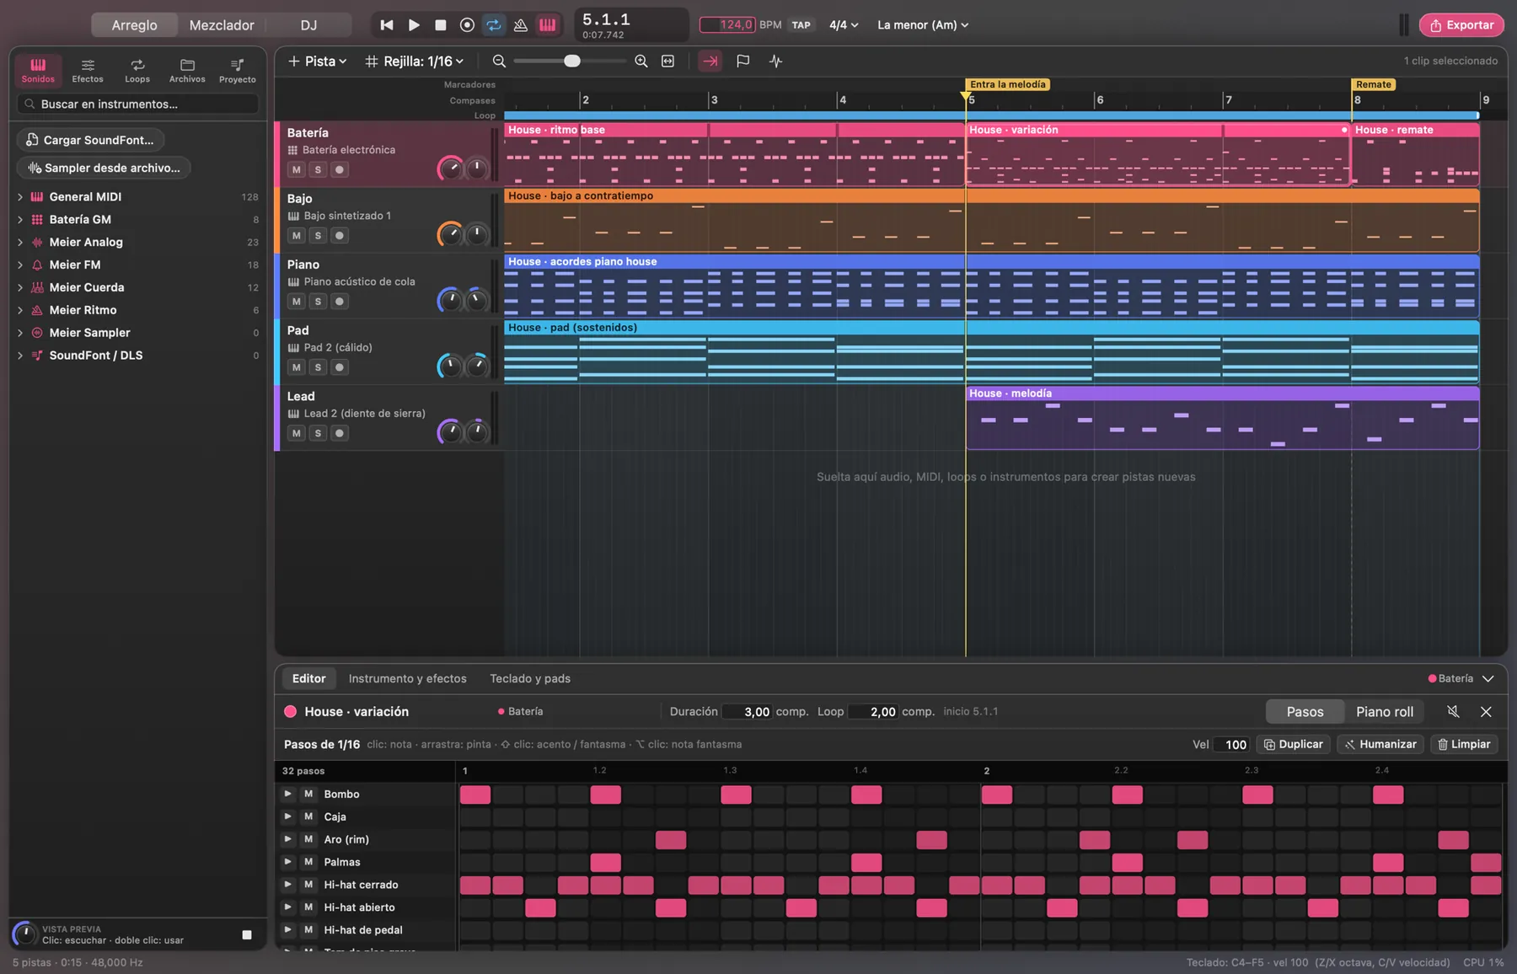Mute the Pad track

[x=296, y=367]
